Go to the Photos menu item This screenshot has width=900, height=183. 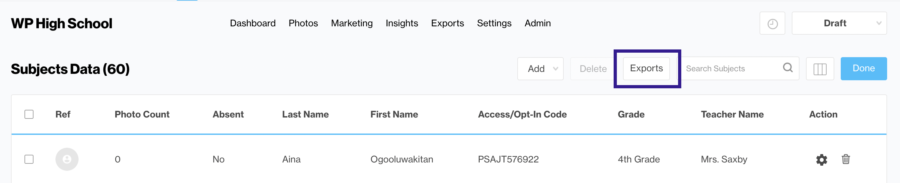point(303,23)
